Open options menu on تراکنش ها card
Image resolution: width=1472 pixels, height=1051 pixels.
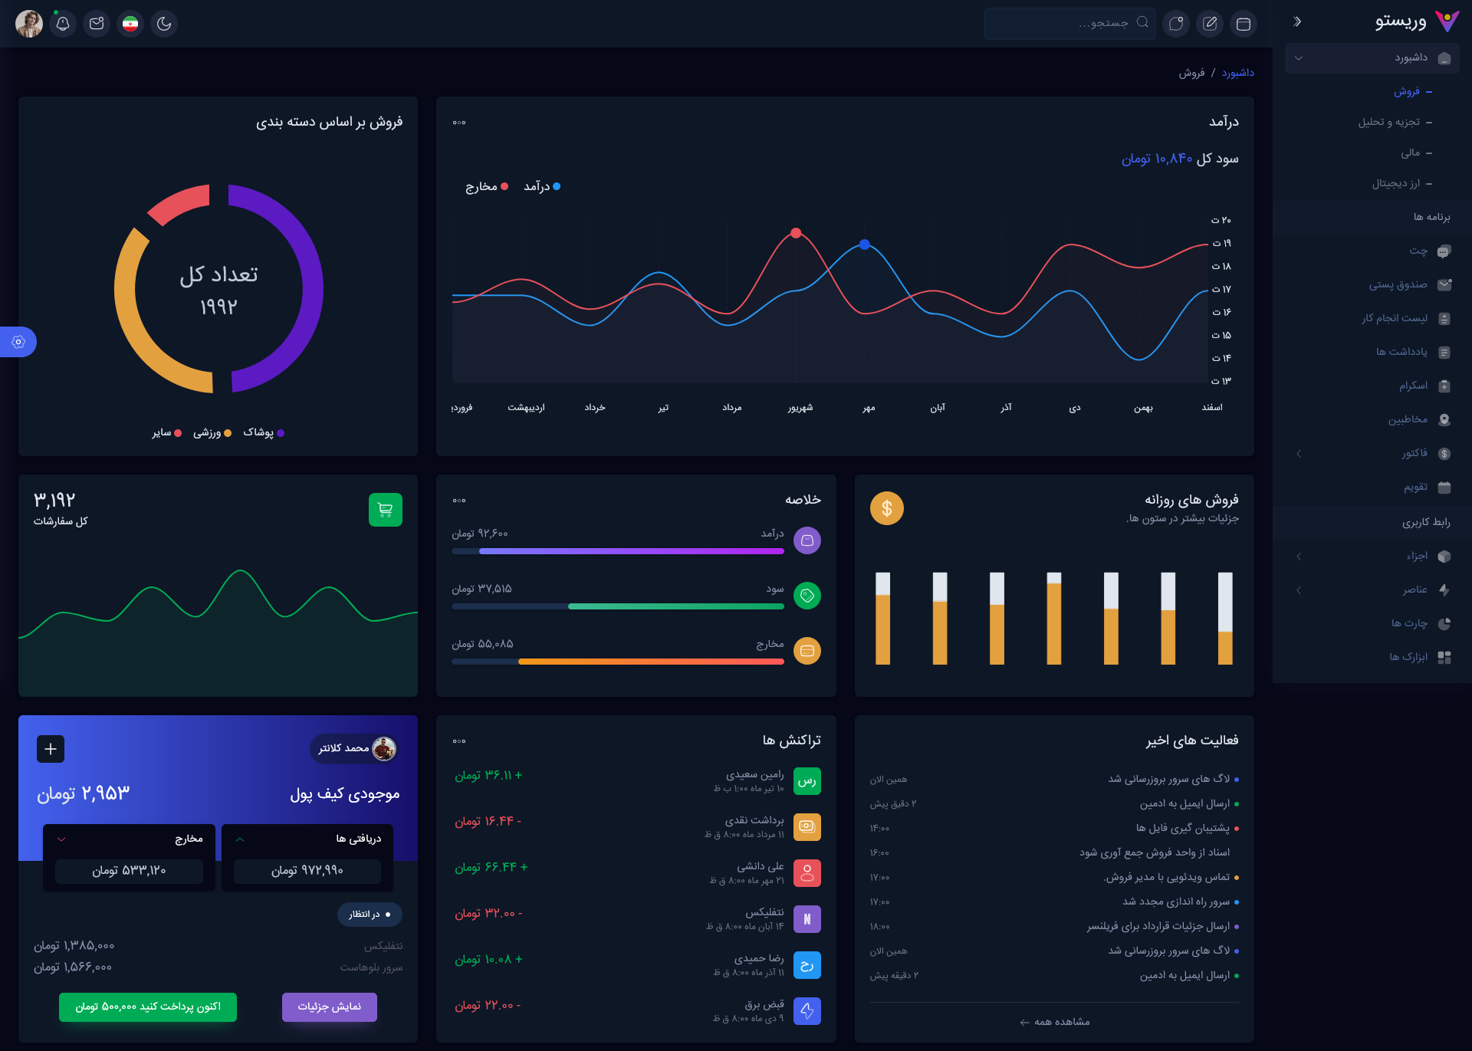coord(459,741)
